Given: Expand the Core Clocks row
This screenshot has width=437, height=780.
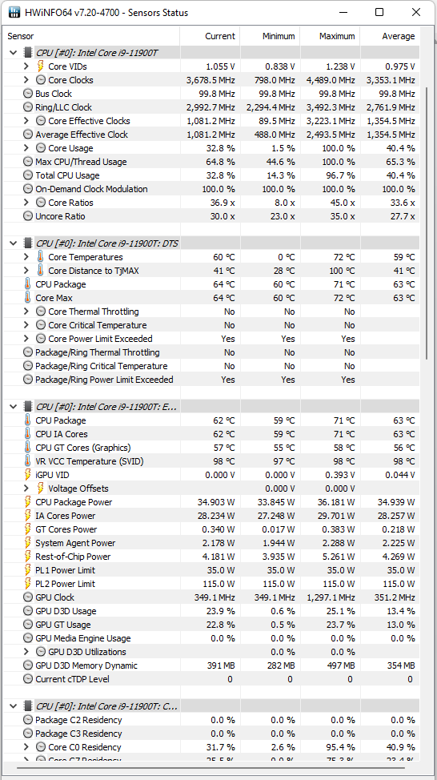Looking at the screenshot, I should [x=26, y=80].
